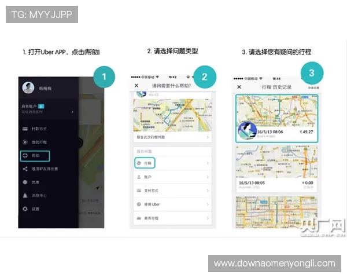The height and width of the screenshot is (278, 347).
Task: Open the third trip map at bottom
Action: [x=276, y=213]
